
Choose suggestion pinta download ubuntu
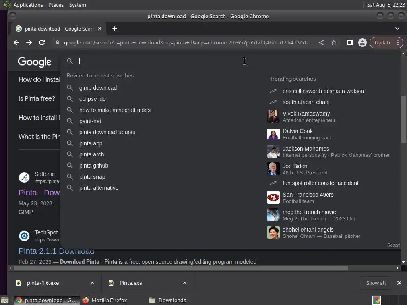click(107, 132)
